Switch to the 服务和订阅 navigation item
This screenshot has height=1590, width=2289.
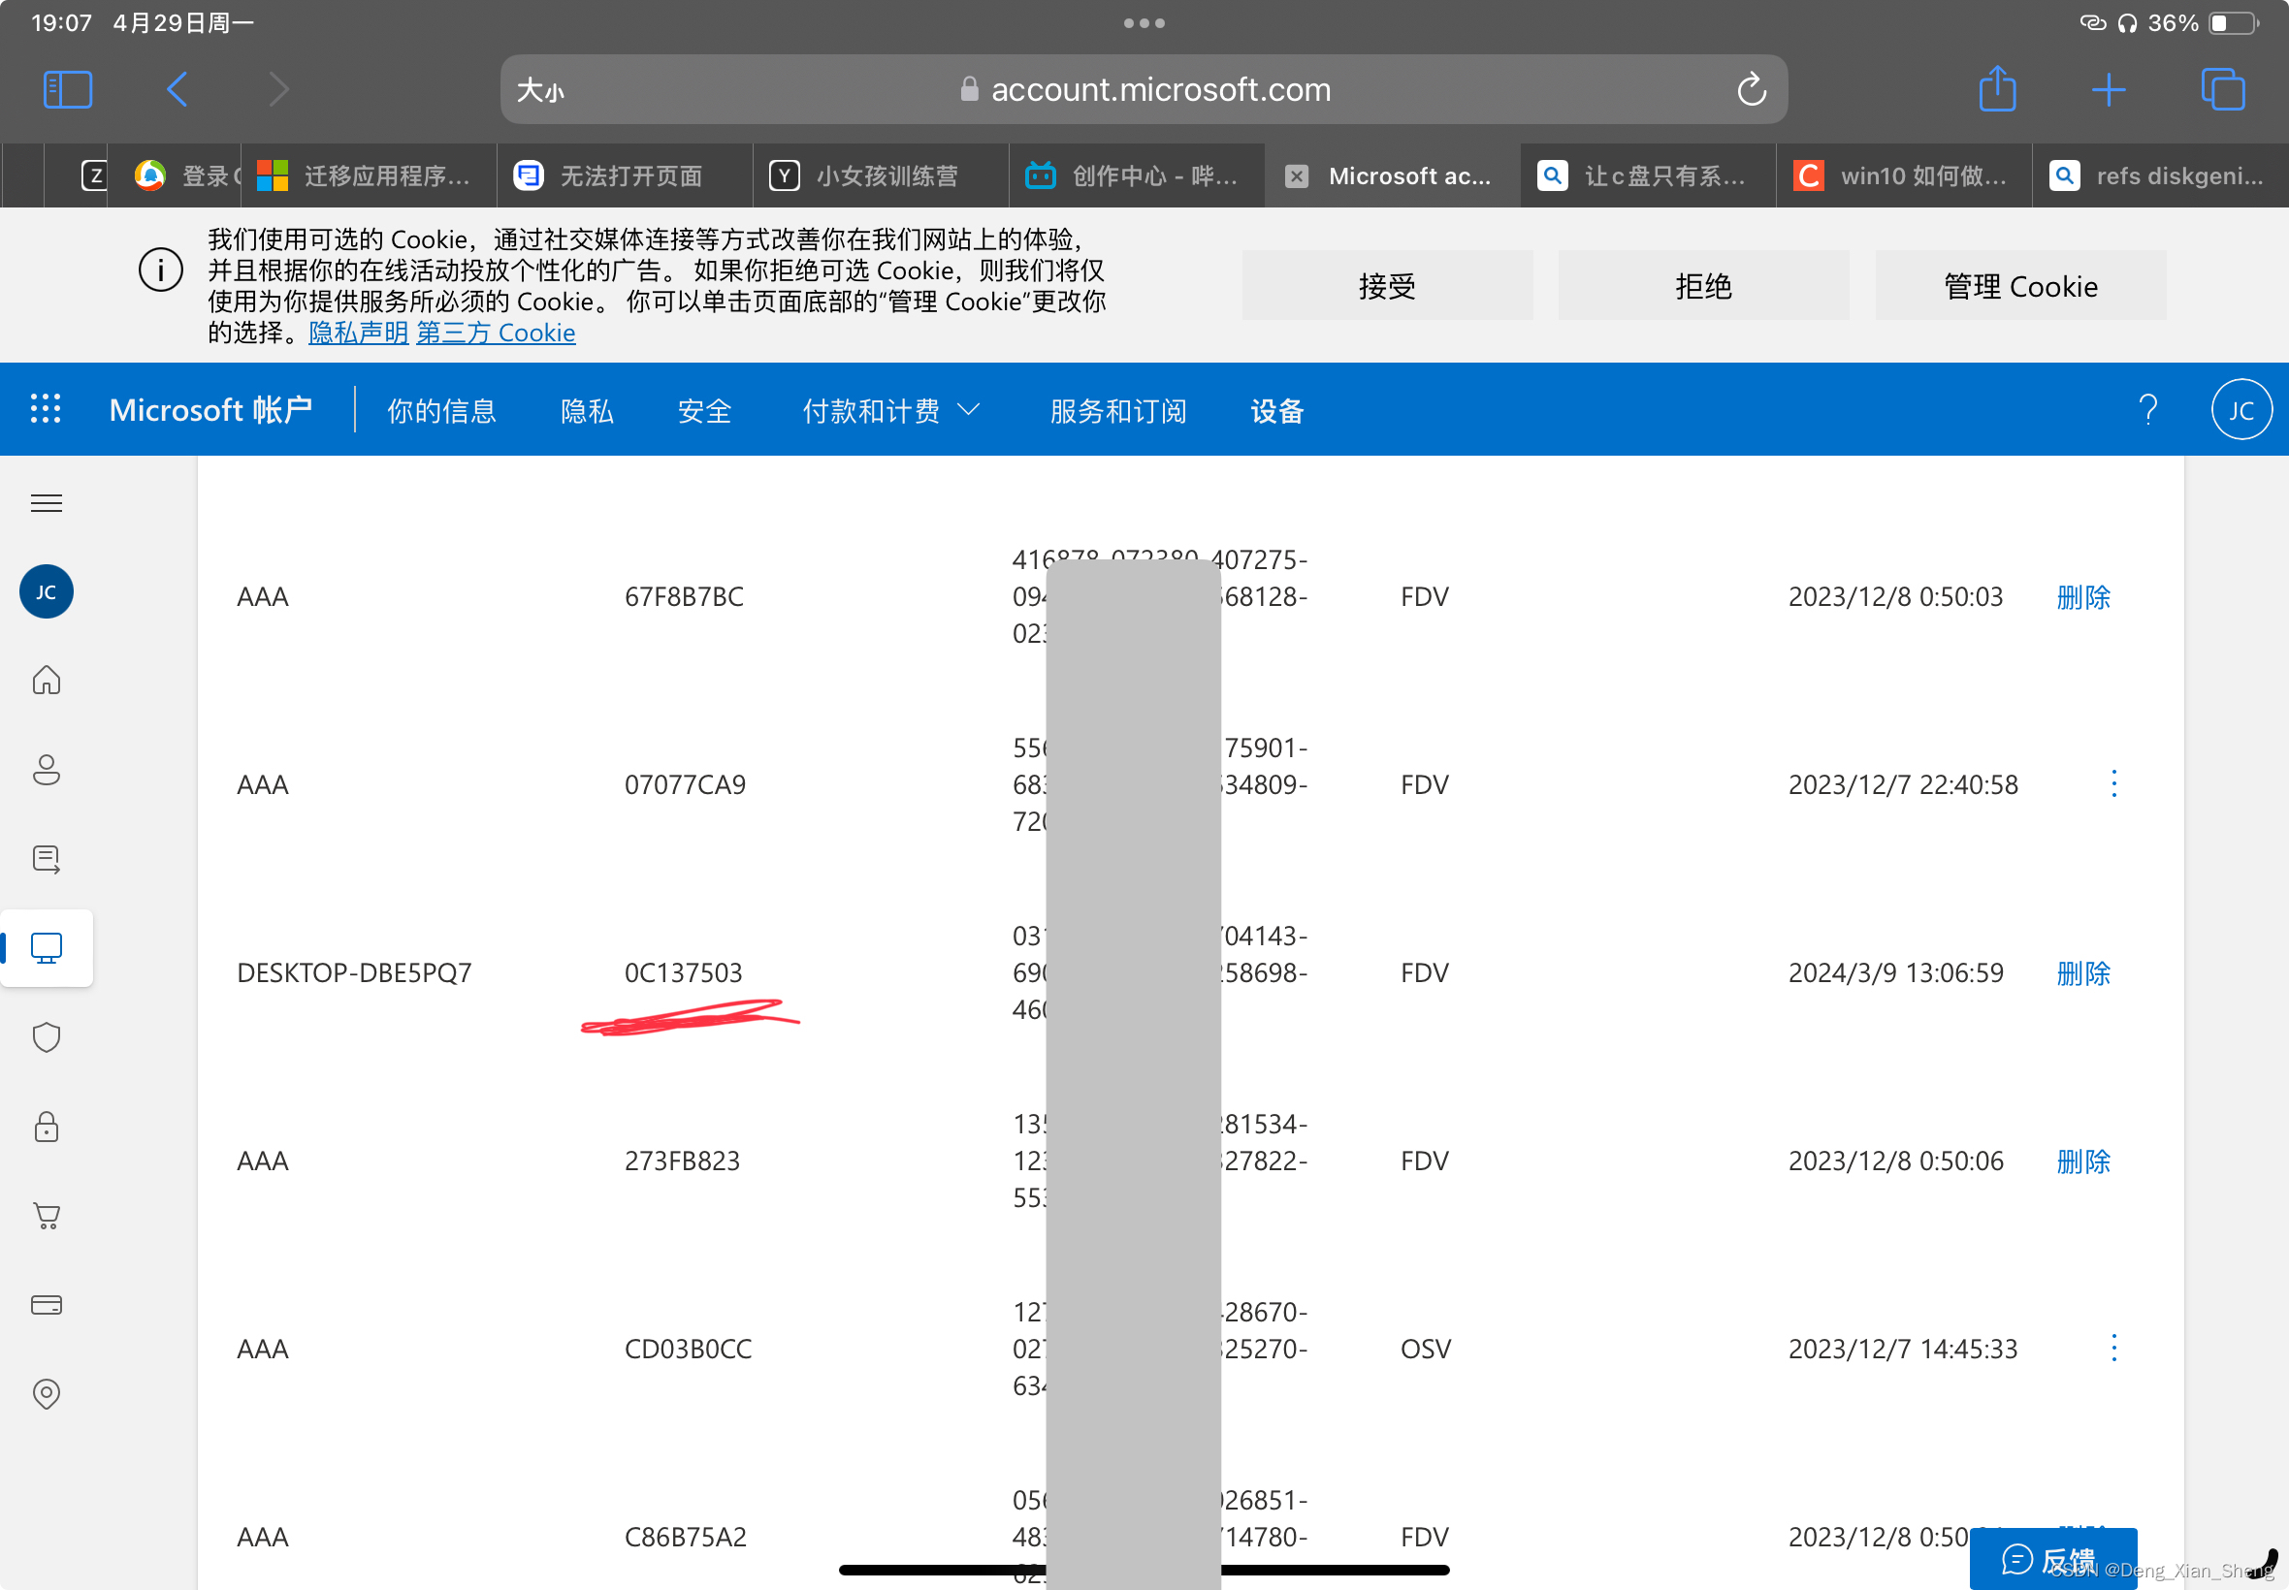pos(1115,410)
